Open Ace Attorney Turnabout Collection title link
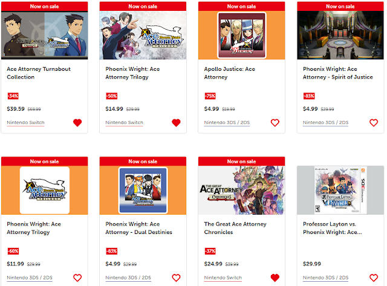Viewport: 387px width, 286px height. point(39,73)
